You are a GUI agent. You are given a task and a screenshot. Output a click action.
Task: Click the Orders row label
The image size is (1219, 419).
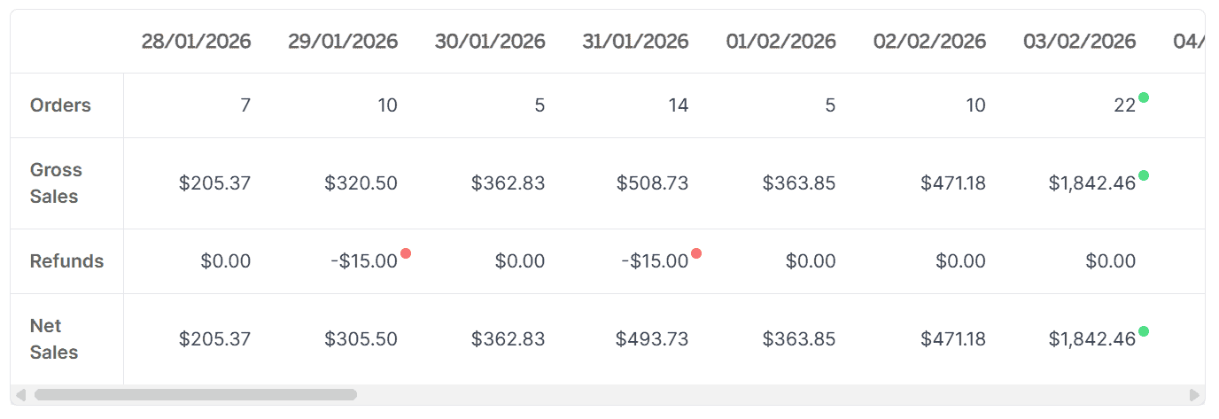60,105
